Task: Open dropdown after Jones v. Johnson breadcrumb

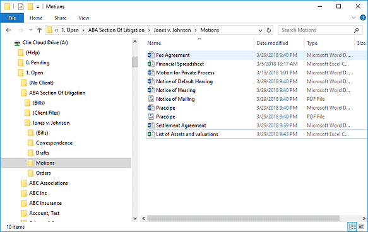Action: 195,30
